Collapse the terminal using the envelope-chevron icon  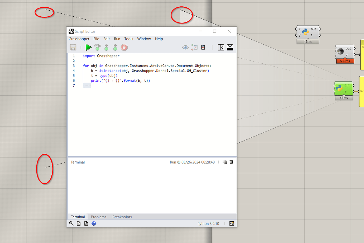click(x=230, y=47)
